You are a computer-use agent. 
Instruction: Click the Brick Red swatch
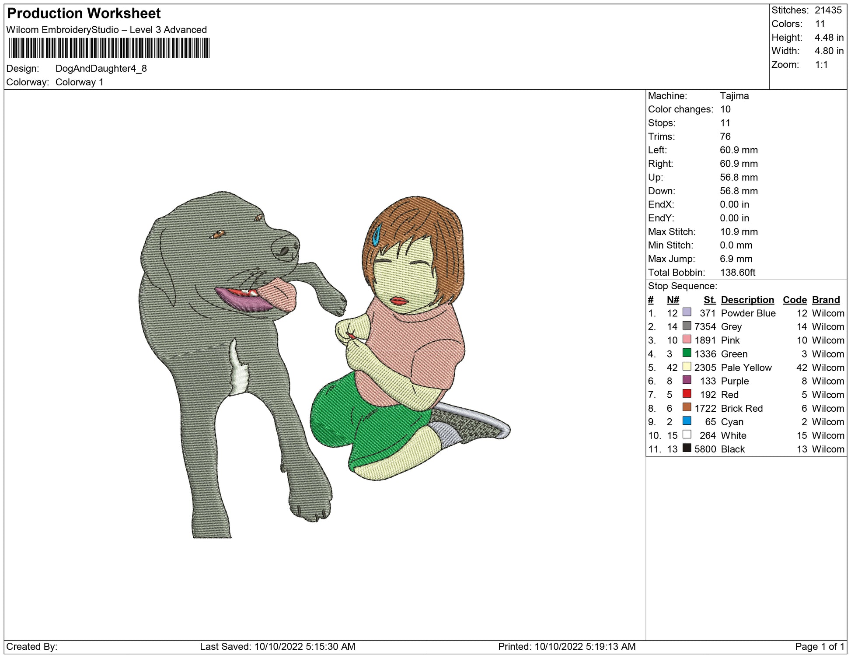tap(687, 407)
